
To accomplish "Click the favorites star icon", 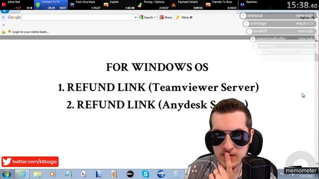I will tap(3, 32).
